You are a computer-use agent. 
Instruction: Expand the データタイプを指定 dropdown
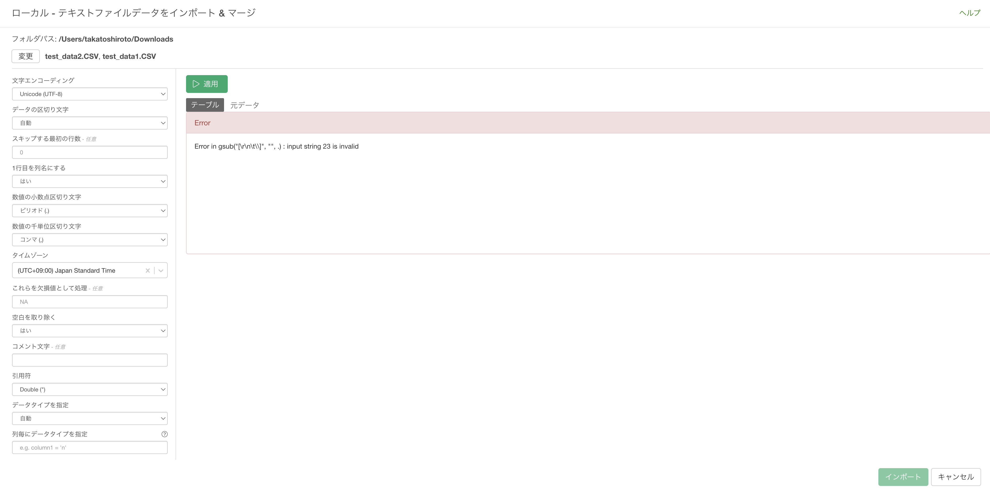tap(90, 419)
